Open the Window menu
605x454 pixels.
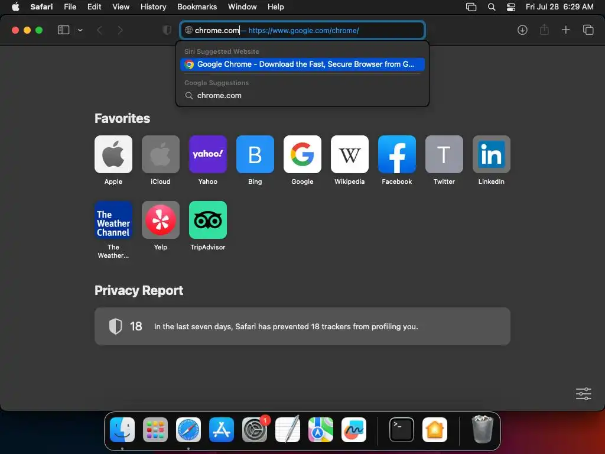click(242, 7)
